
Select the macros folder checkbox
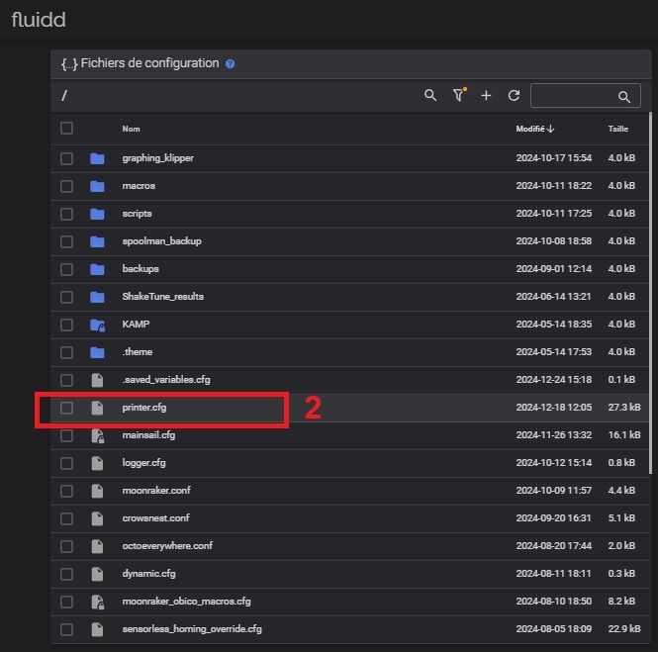tap(66, 186)
